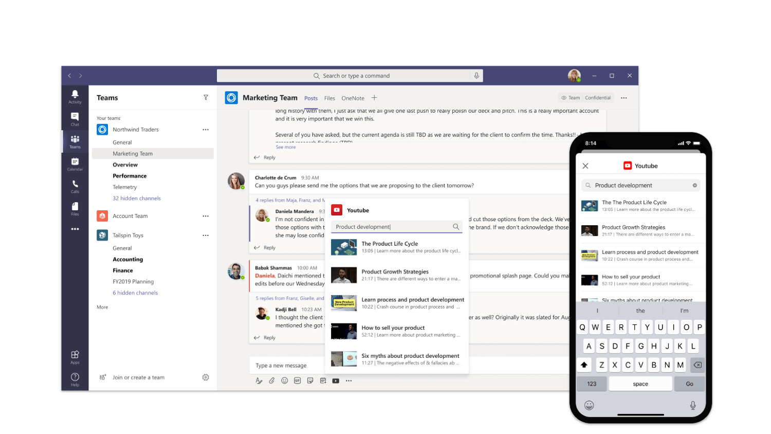The image size is (771, 434).
Task: Switch to the Posts tab
Action: [x=311, y=98]
